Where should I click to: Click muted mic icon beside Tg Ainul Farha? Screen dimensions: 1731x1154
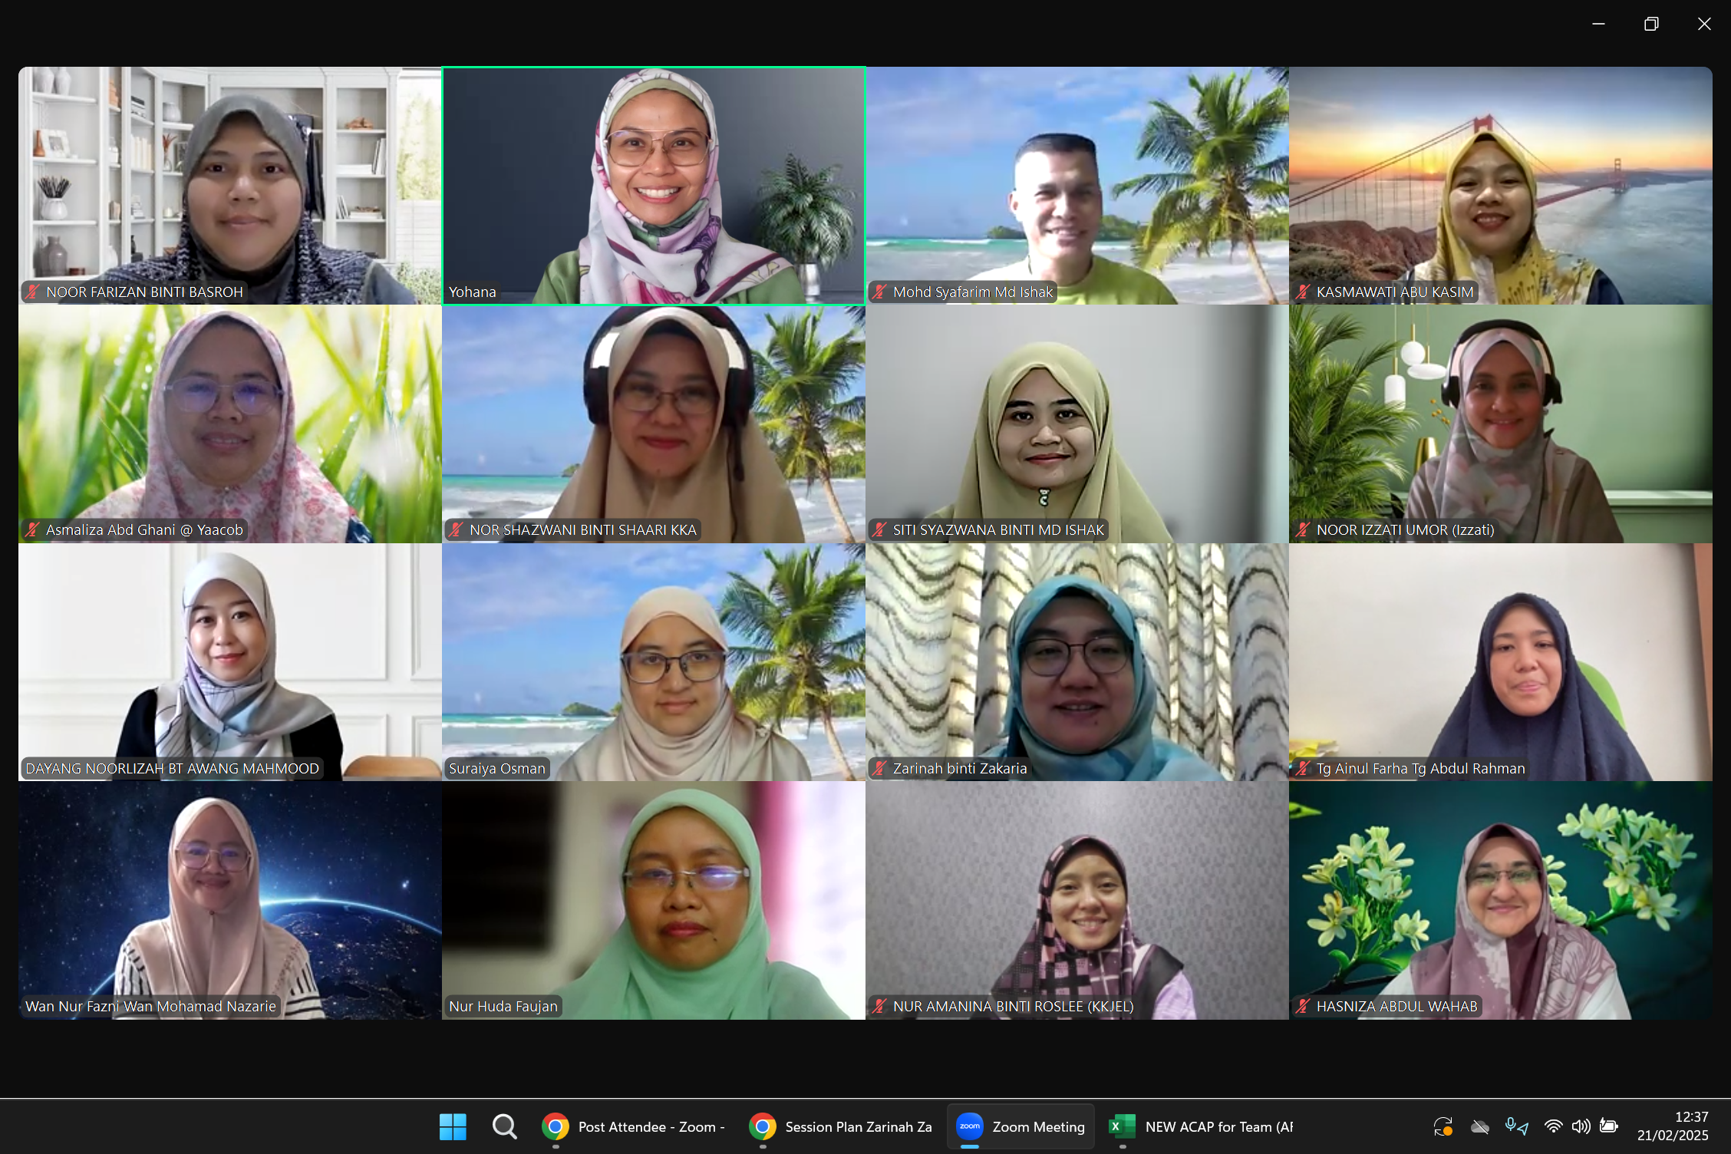[1303, 768]
